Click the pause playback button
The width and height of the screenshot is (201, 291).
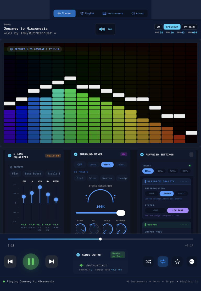tap(31, 261)
